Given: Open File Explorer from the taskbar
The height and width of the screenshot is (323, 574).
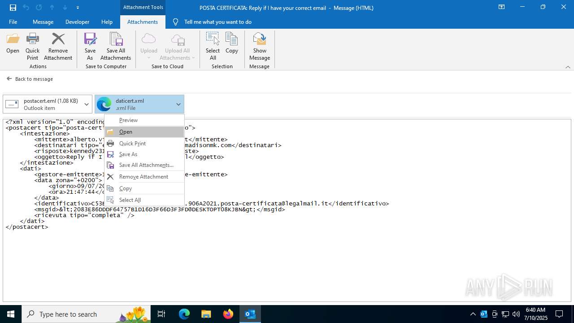Looking at the screenshot, I should pyautogui.click(x=206, y=314).
